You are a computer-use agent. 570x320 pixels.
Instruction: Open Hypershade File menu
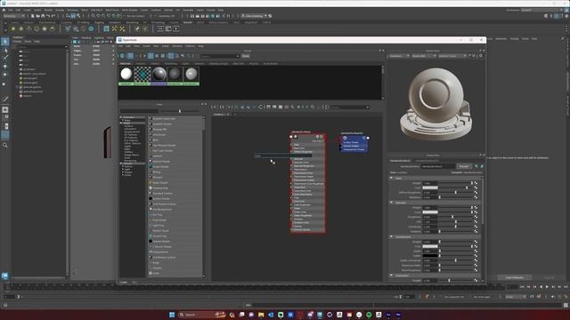pos(120,46)
